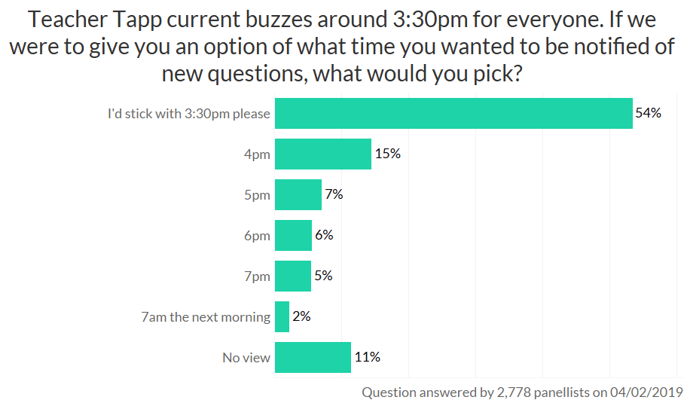
Task: Select the '7am the next morning' axis label
Action: coord(206,317)
